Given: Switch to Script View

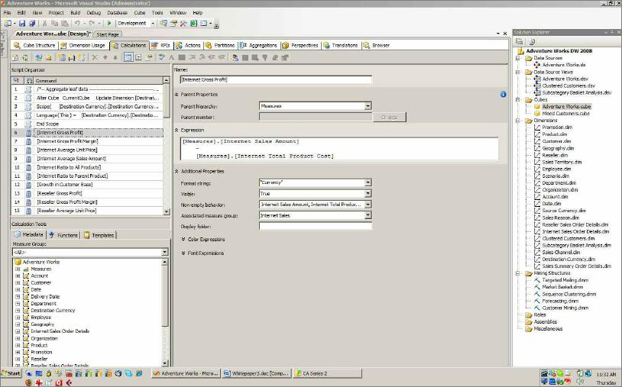Looking at the screenshot, I should point(138,58).
